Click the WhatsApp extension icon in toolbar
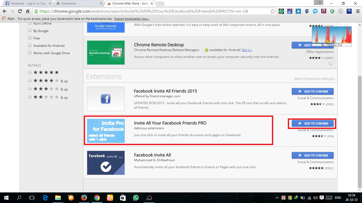This screenshot has height=203, width=362. pos(281,11)
